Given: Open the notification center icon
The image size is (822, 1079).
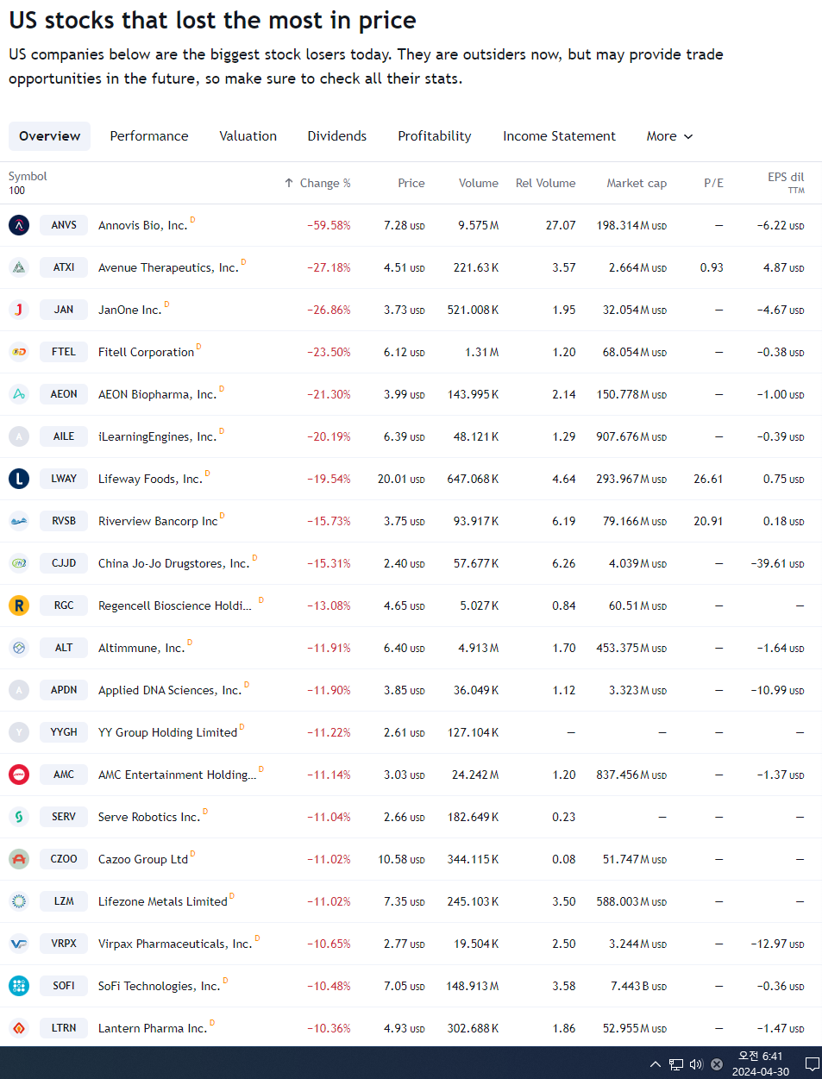Looking at the screenshot, I should click(x=812, y=1064).
